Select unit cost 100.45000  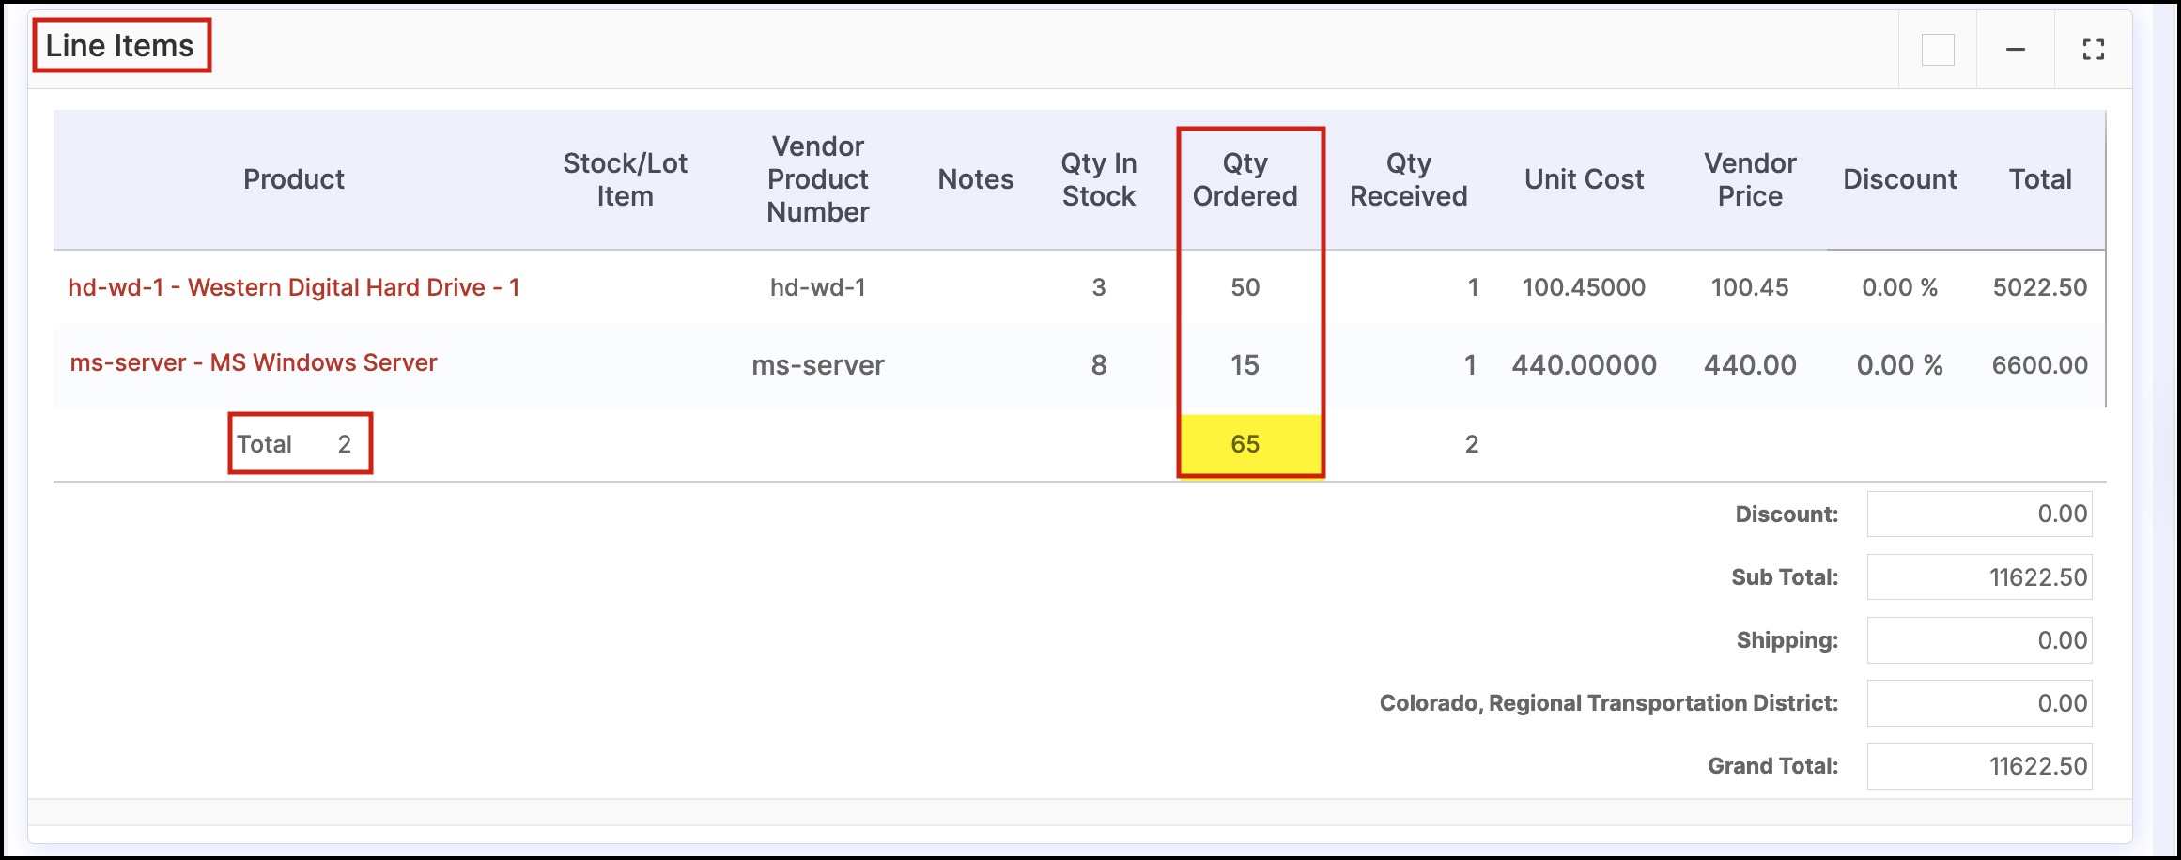(1585, 287)
